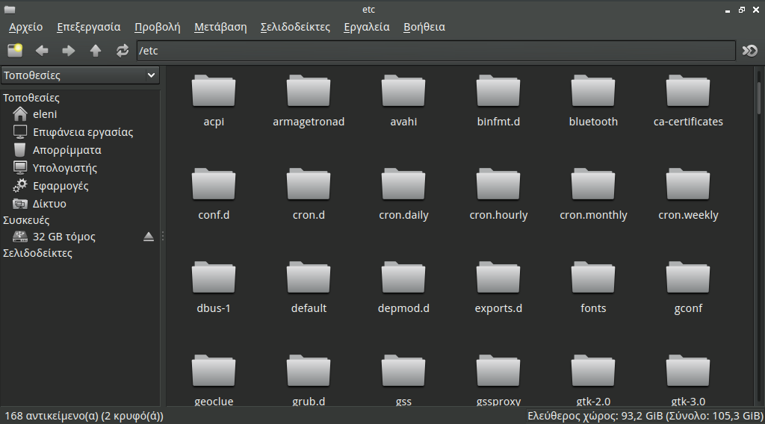765x424 pixels.
Task: Select the fonts folder icon
Action: 593,278
